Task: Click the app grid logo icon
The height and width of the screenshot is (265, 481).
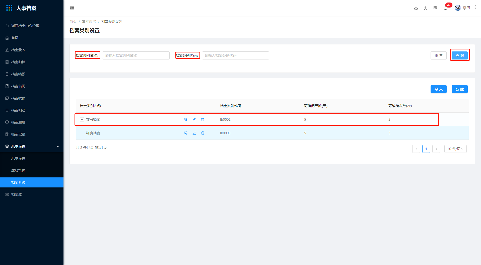Action: click(x=9, y=8)
